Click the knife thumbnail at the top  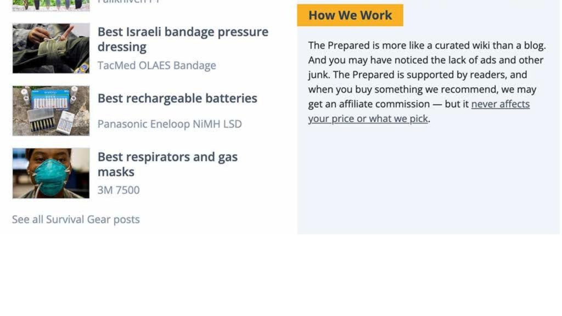click(50, 5)
